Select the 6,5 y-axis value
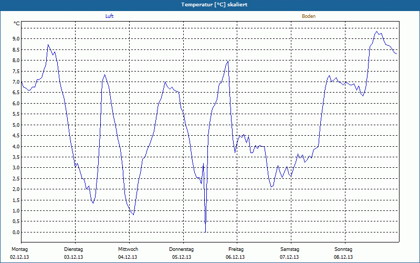Screen dimensions: 420x263 coord(16,93)
